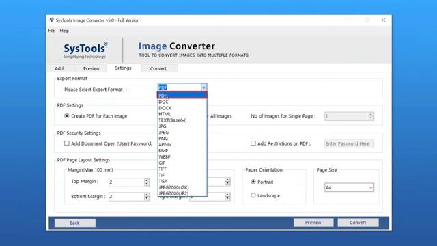The height and width of the screenshot is (246, 437).
Task: Choose DOC from the format list
Action: point(182,102)
